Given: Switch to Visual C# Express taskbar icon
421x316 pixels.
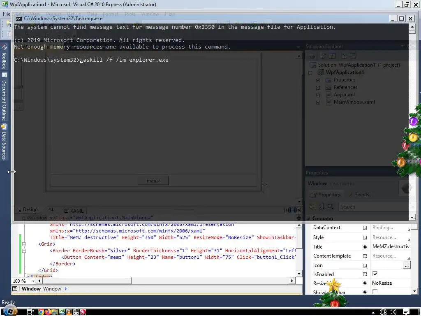Looking at the screenshot, I should [62, 312].
